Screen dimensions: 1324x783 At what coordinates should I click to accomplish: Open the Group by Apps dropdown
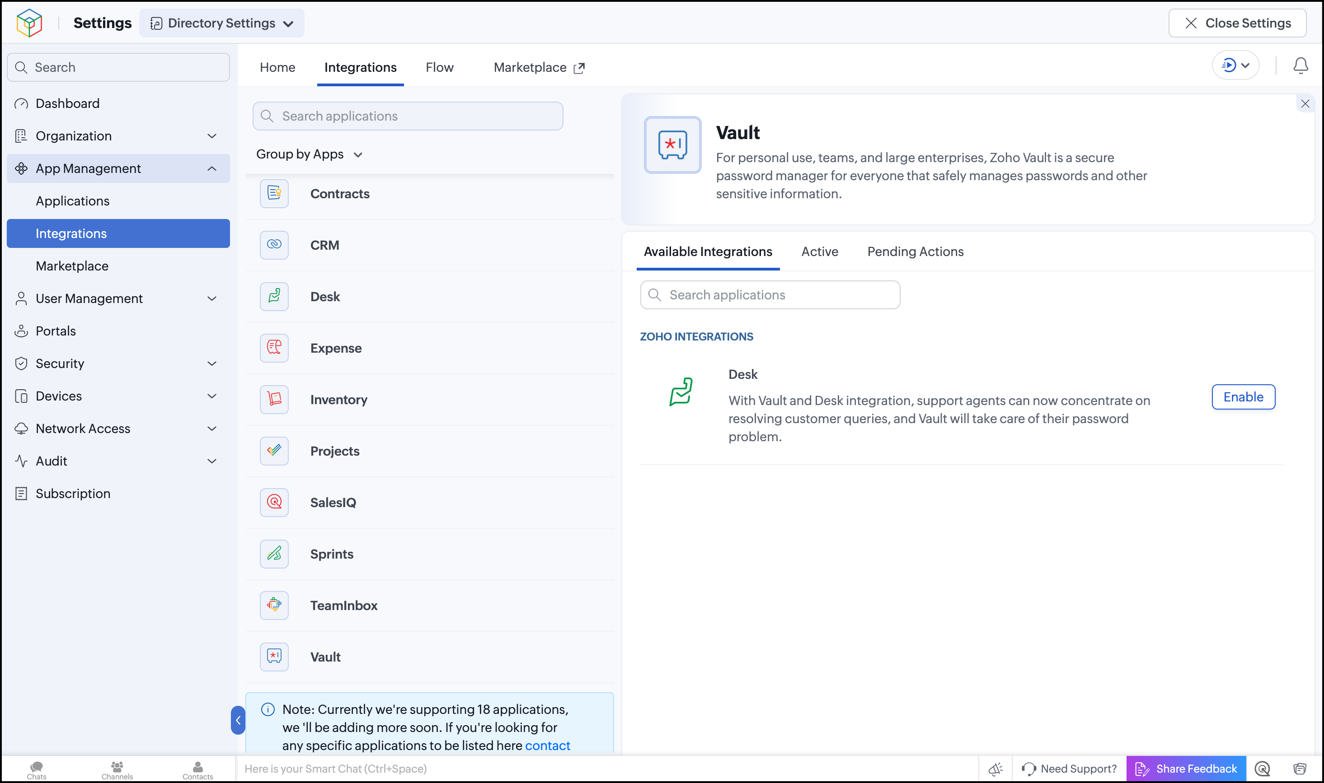click(310, 154)
